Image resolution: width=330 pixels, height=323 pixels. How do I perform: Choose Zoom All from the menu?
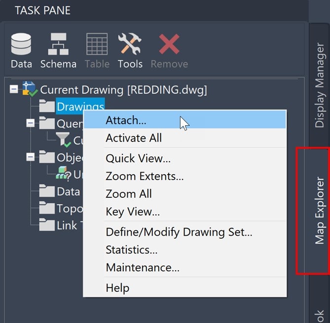pyautogui.click(x=185, y=194)
